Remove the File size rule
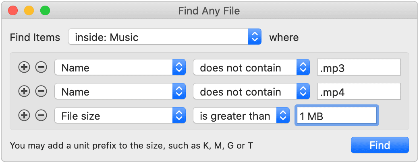This screenshot has width=419, height=163. (x=41, y=116)
